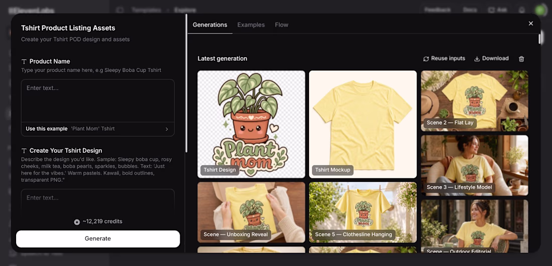This screenshot has width=552, height=266.
Task: Open the Generations tab
Action: (x=210, y=25)
